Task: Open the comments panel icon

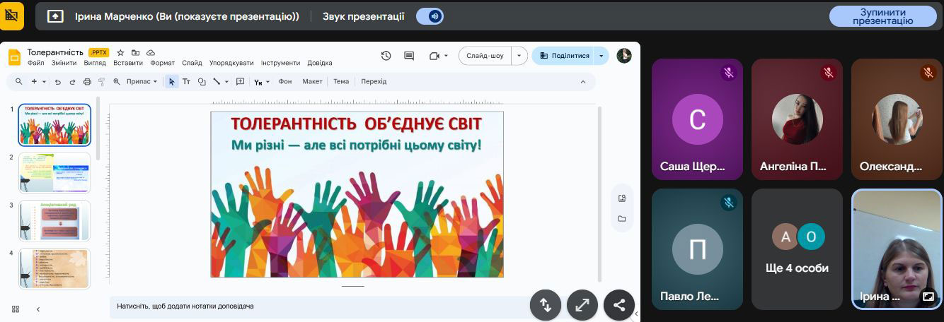Action: click(408, 56)
